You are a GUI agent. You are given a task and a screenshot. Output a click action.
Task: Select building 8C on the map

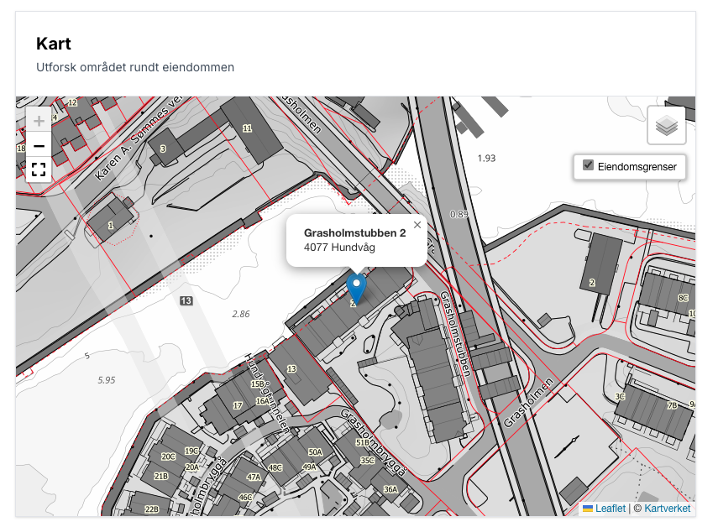pos(683,298)
